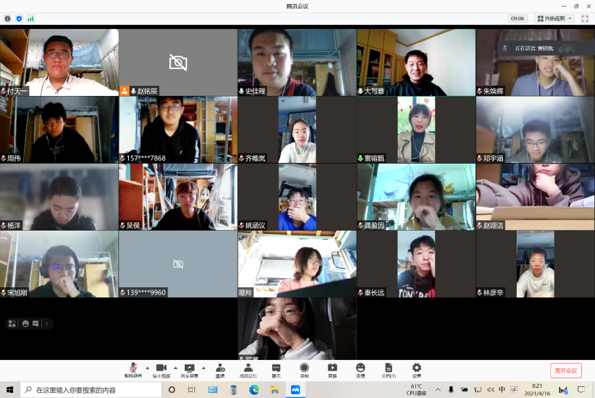Select 宋旭刚's video tile
The width and height of the screenshot is (595, 398).
[59, 264]
